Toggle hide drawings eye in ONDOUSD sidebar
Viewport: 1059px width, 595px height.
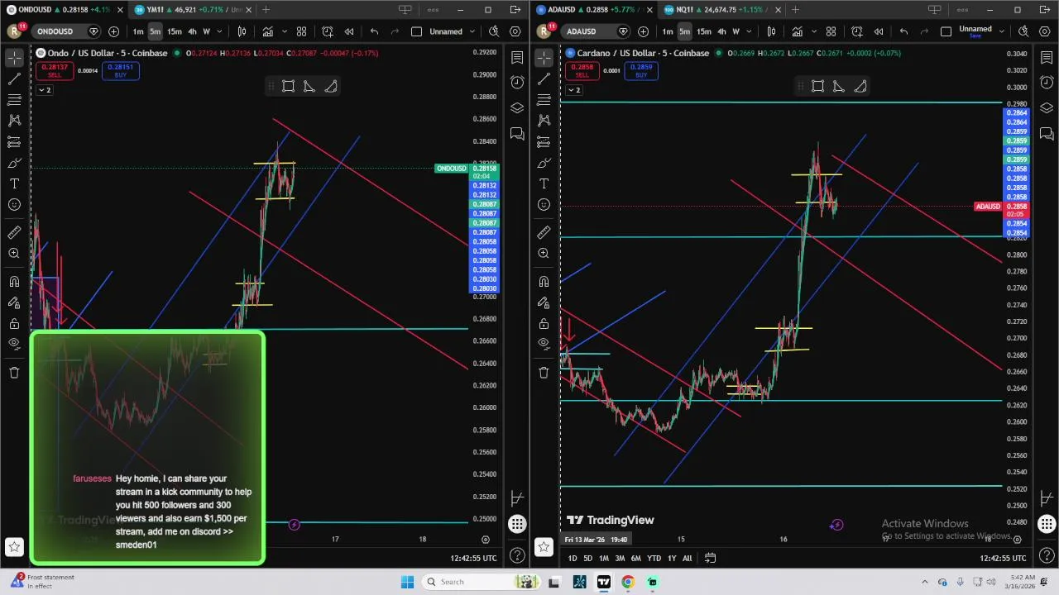(x=14, y=344)
